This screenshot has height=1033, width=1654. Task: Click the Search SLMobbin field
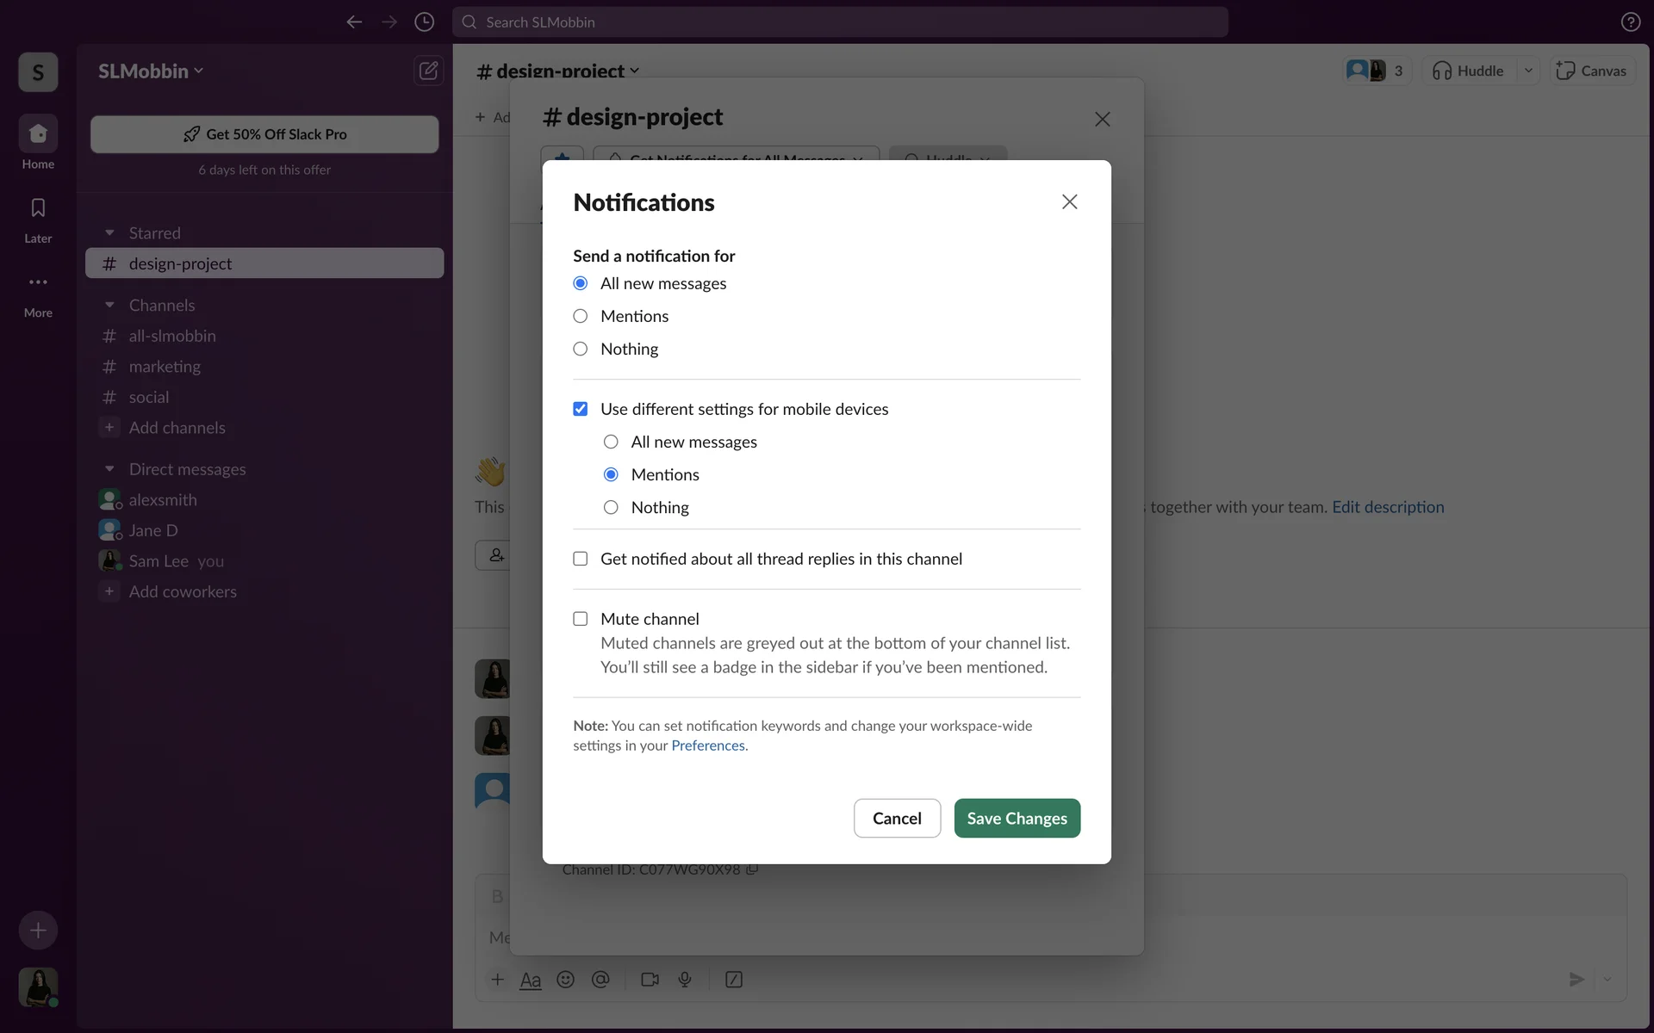tap(840, 22)
